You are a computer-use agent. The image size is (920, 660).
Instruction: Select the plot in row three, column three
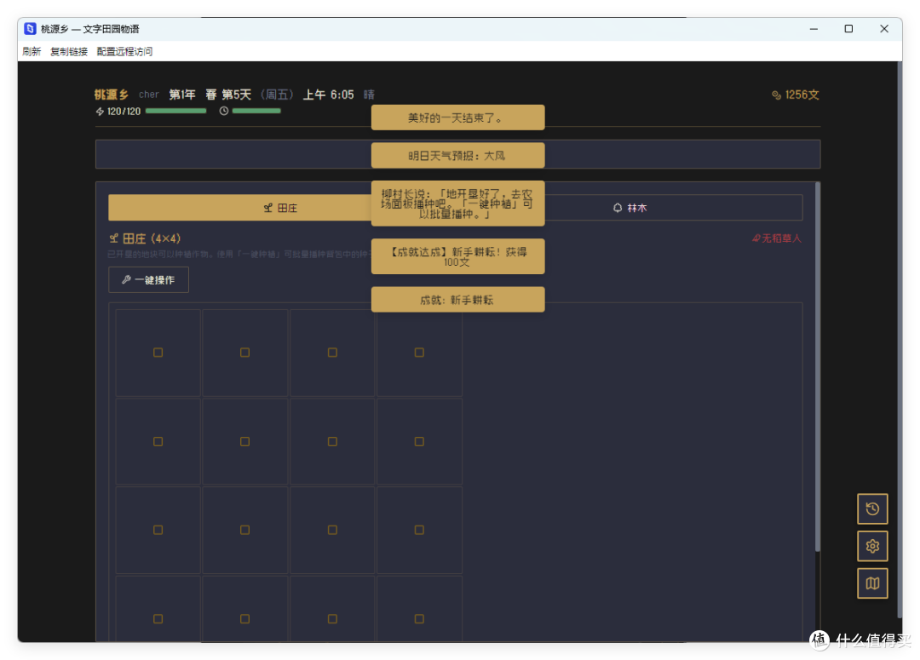click(x=332, y=530)
